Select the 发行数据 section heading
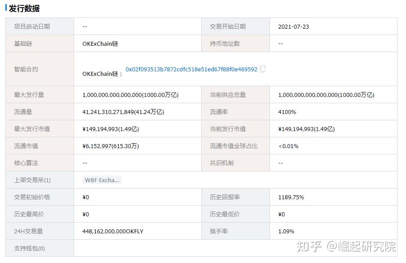The image size is (406, 263). coord(24,9)
